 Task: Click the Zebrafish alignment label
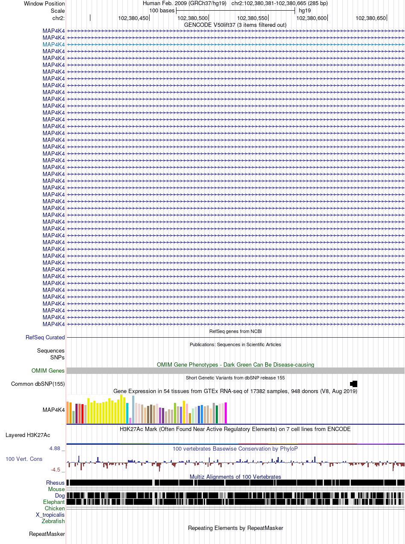53,521
